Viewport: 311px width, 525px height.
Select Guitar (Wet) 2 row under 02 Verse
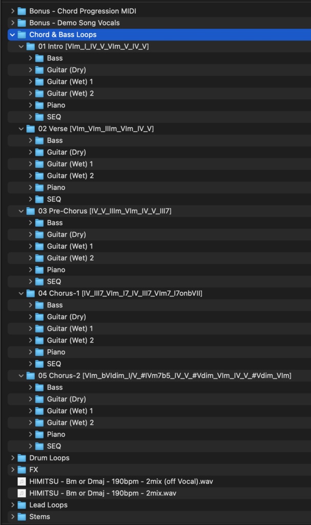(x=159, y=176)
